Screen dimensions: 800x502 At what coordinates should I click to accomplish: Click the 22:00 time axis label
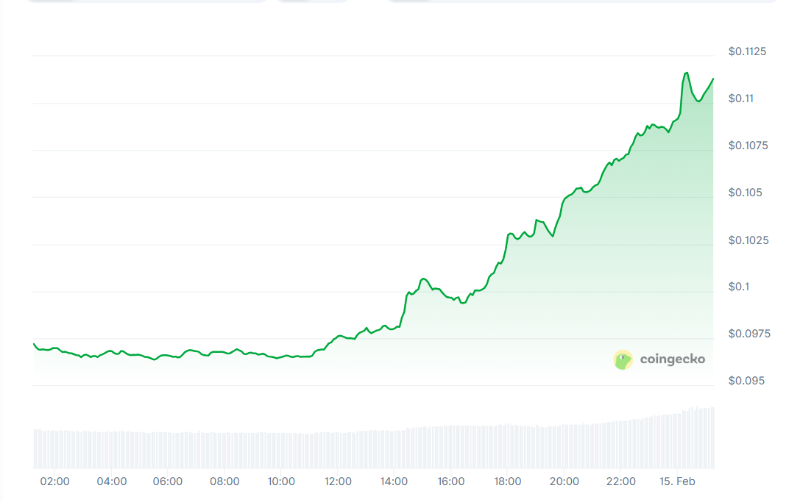coord(620,481)
